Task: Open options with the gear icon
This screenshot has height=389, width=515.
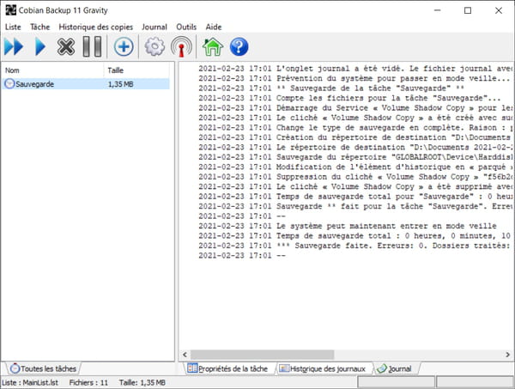Action: point(154,46)
